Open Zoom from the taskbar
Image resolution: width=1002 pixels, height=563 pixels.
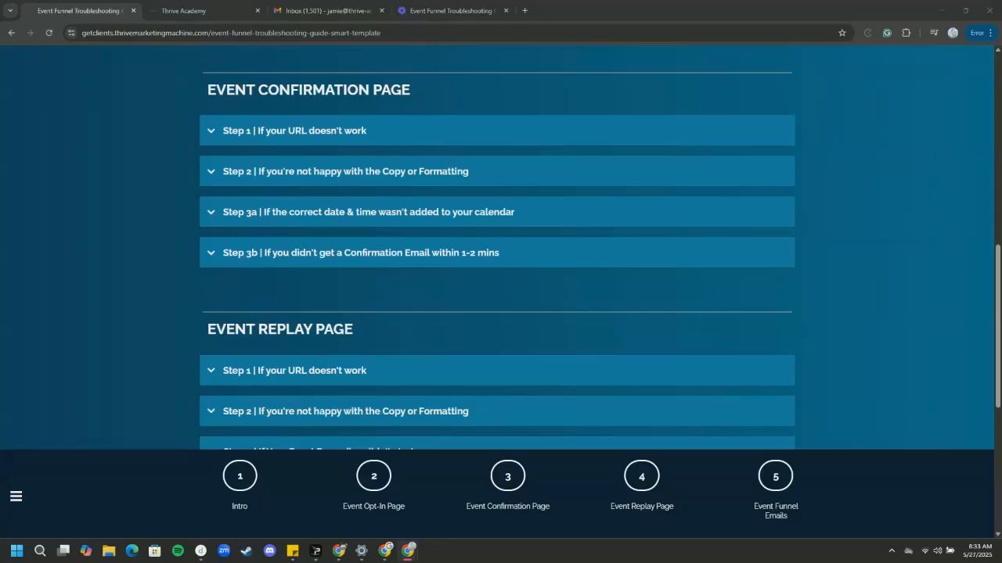(x=224, y=550)
